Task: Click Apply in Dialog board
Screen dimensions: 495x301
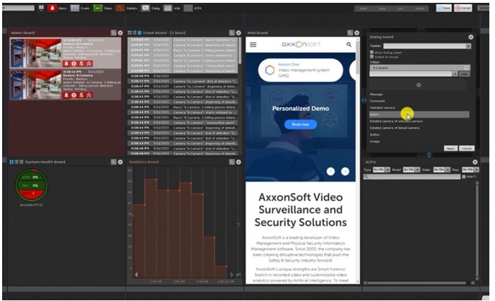Action: tap(451, 148)
